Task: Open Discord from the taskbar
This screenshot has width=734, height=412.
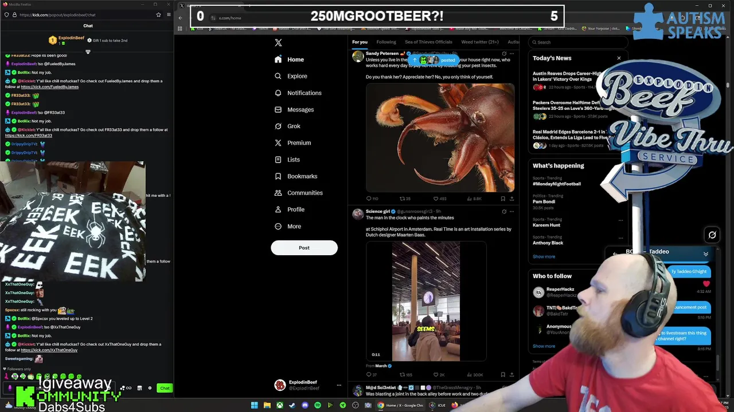Action: point(304,405)
